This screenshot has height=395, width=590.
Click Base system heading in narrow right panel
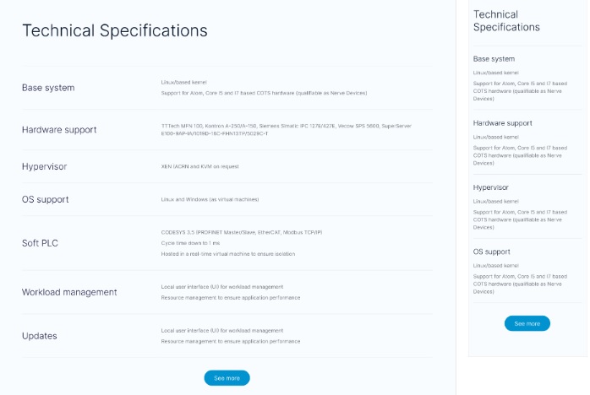click(494, 59)
